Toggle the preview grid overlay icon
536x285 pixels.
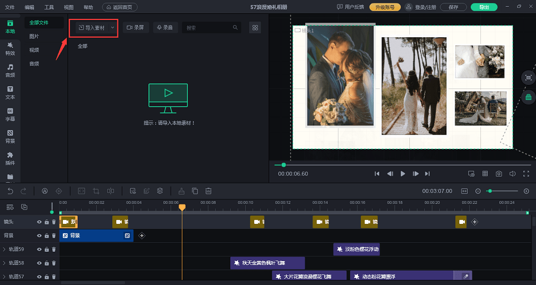pos(485,173)
